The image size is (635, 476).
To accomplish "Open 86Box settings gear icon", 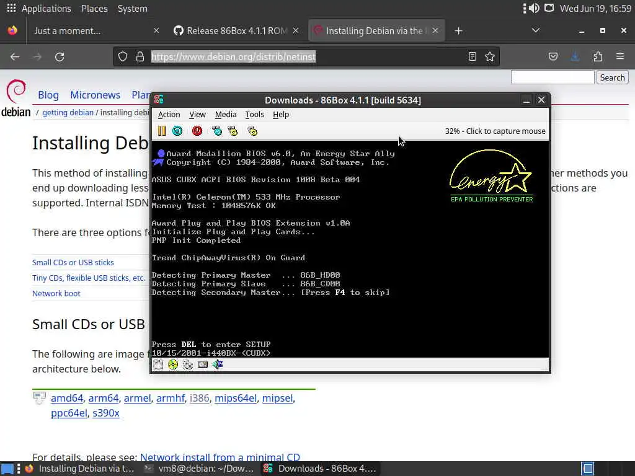I will (x=252, y=131).
